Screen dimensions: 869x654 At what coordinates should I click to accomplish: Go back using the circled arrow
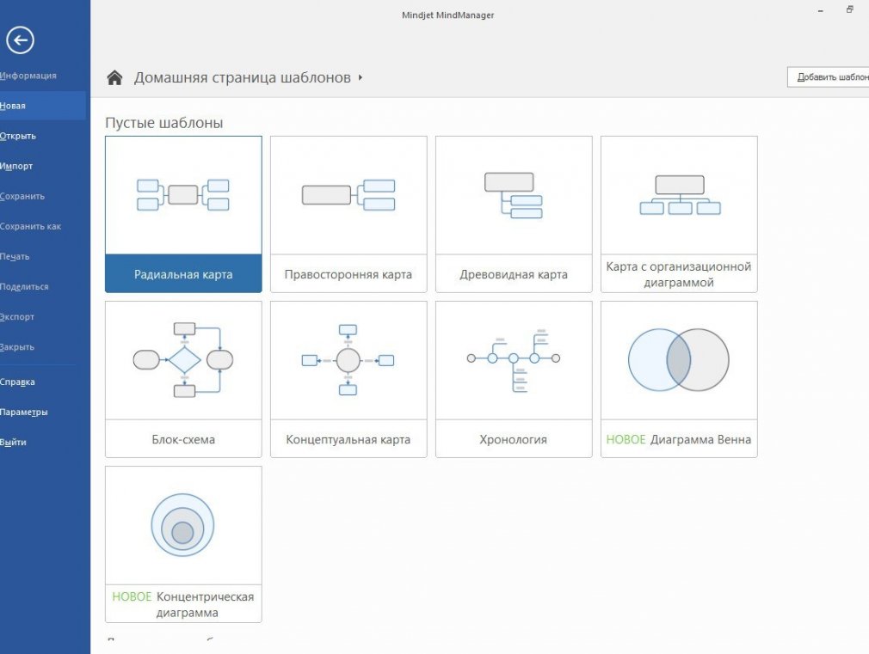[20, 40]
